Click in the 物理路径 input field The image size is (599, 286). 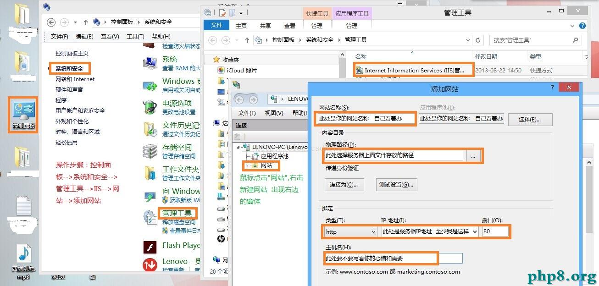pos(394,155)
